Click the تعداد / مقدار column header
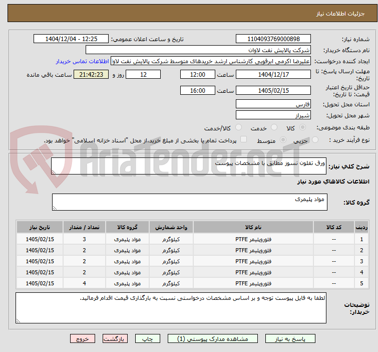Viewport: 378px width, 352px height. (x=84, y=227)
